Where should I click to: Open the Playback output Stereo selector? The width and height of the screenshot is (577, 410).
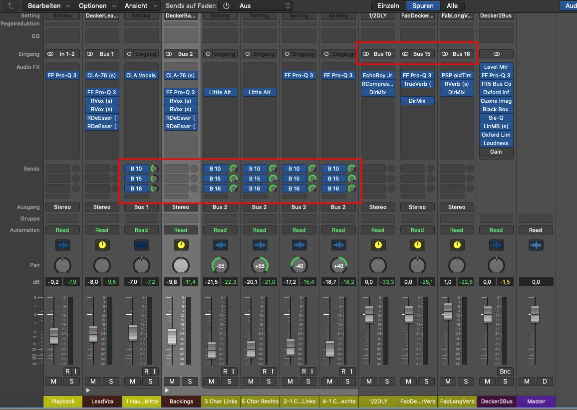pyautogui.click(x=62, y=207)
